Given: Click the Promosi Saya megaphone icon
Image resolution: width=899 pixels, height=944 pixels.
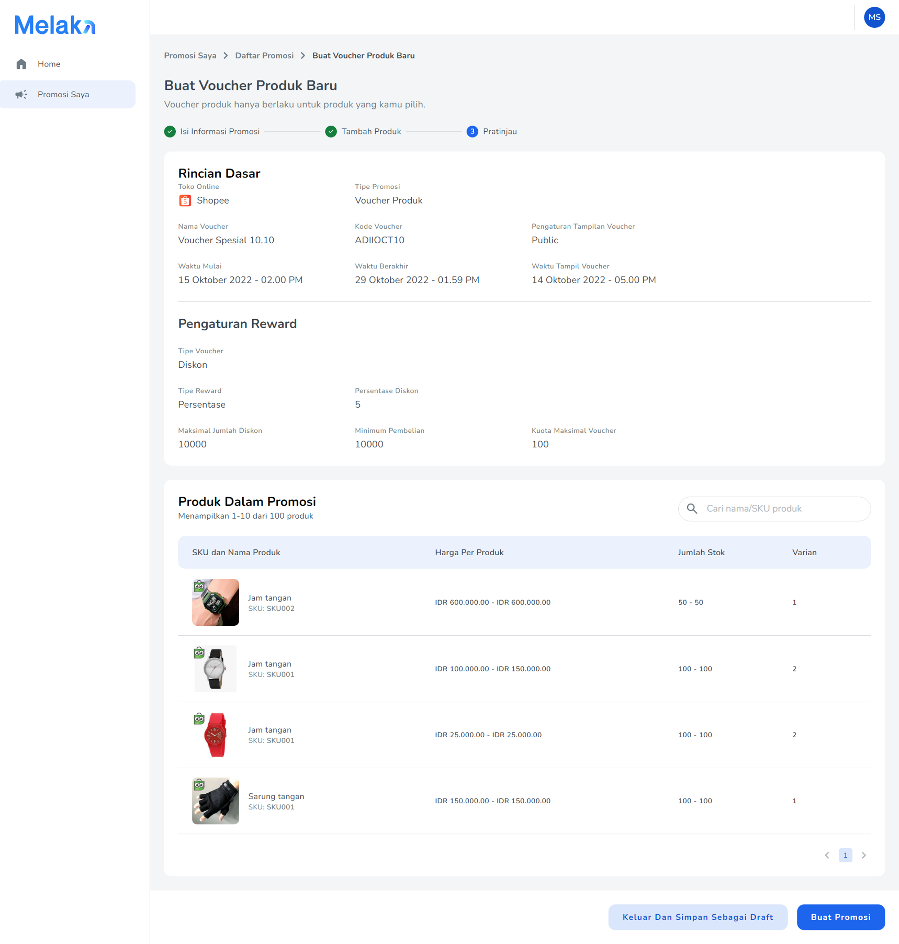Looking at the screenshot, I should (21, 94).
